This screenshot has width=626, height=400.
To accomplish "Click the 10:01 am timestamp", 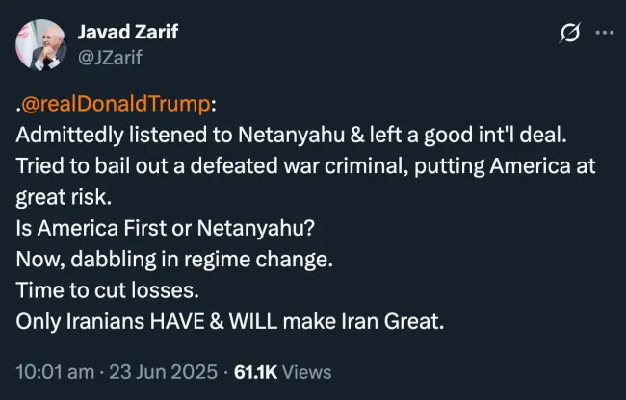I will pos(54,372).
